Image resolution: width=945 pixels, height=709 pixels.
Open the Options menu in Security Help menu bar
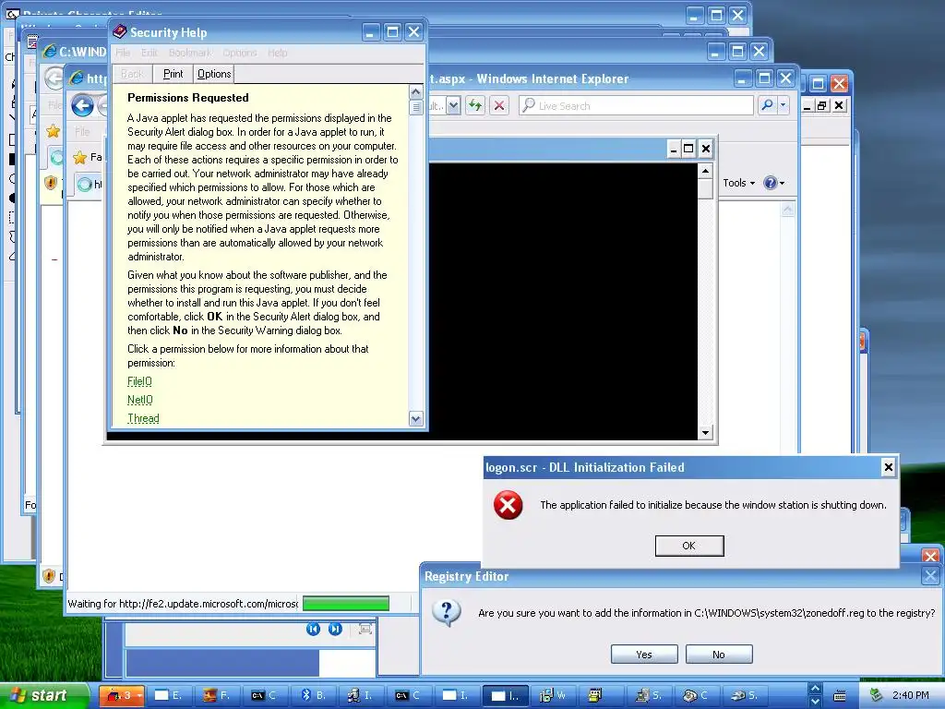pos(239,53)
